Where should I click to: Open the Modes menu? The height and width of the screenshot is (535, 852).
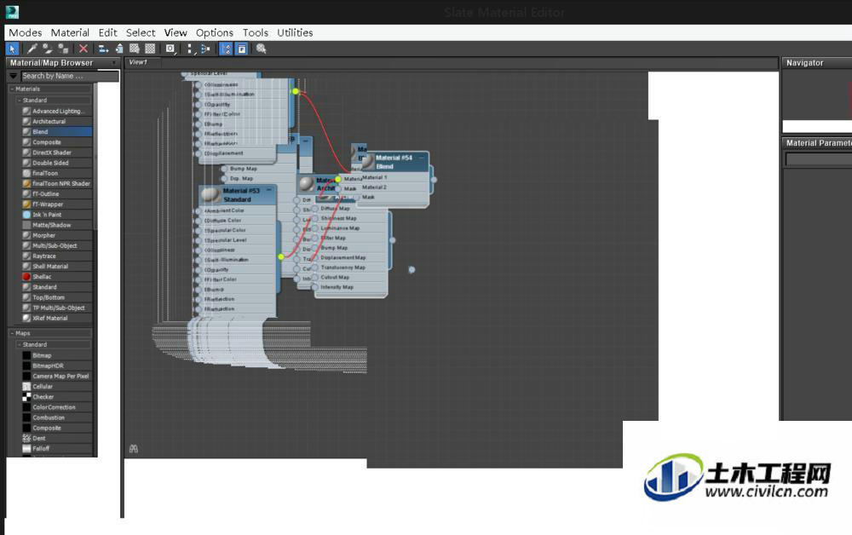point(25,32)
